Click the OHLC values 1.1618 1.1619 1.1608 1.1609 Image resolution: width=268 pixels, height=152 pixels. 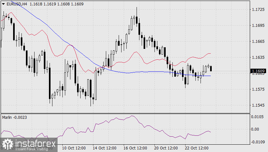pyautogui.click(x=57, y=4)
